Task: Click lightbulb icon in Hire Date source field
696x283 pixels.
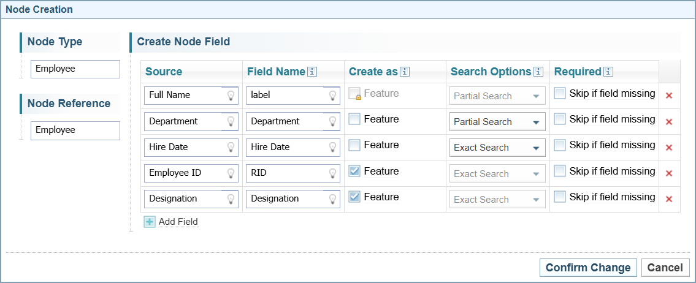Action: tap(231, 148)
